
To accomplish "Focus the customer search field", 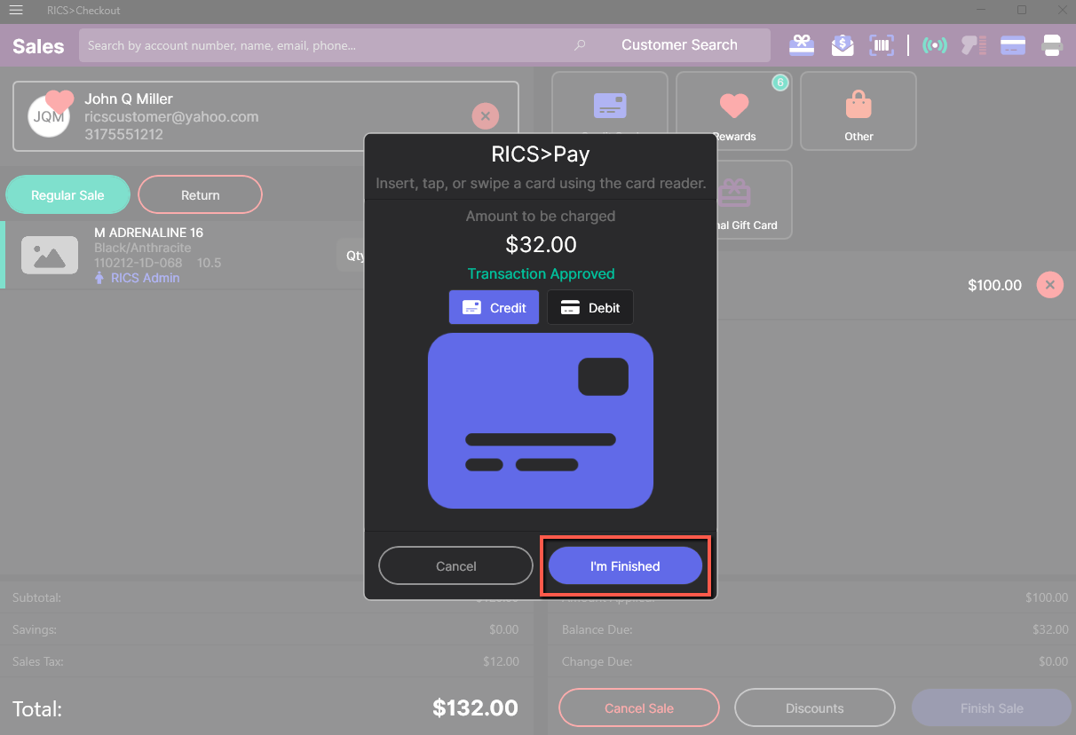I will pyautogui.click(x=324, y=45).
